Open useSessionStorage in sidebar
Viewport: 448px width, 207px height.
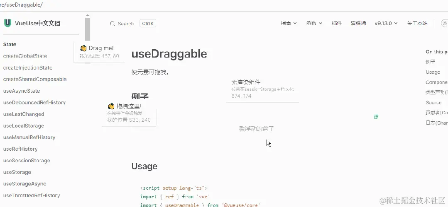[27, 161]
